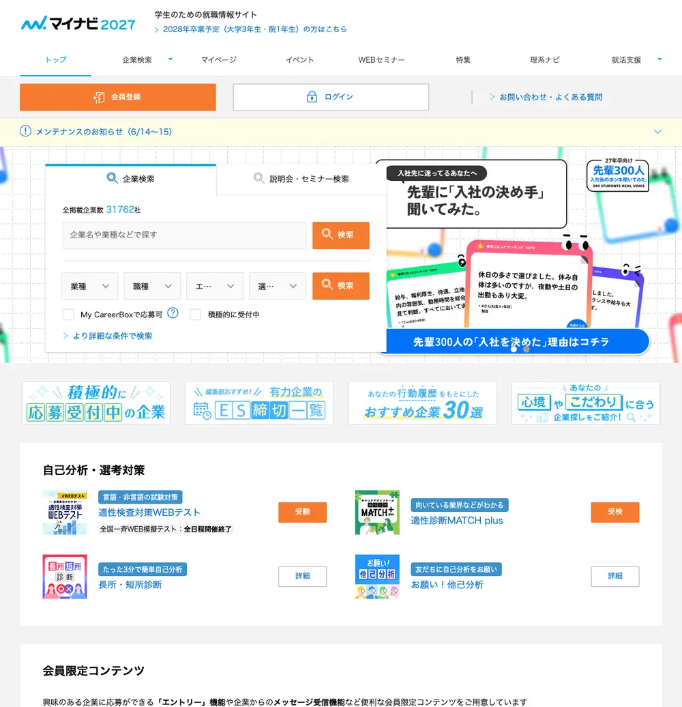Viewport: 682px width, 707px height.
Task: Click the 企業名や業種などで探す input field
Action: tap(183, 235)
